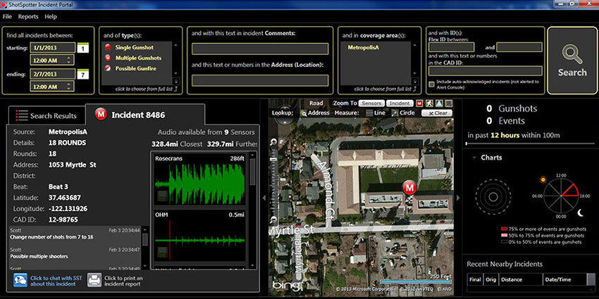Click the circular distance radar chart
Screen dimensions: 599x299
pos(493,197)
